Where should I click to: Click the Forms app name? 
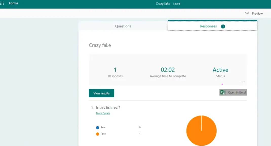click(13, 3)
